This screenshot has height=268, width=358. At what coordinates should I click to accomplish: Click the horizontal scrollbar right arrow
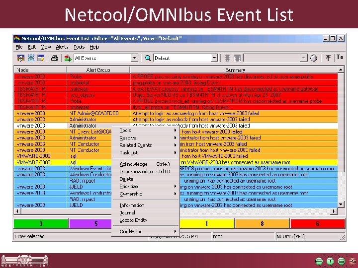tap(334, 211)
